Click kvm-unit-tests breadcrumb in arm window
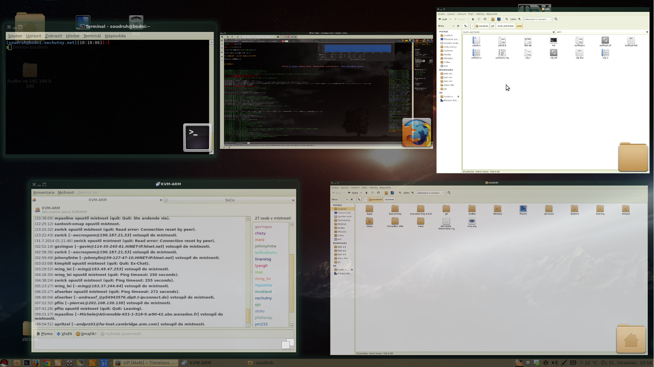Screen dimensions: 654x367 click(x=505, y=26)
